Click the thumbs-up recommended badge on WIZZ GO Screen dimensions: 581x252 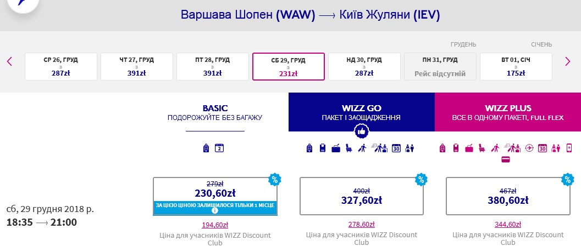click(362, 131)
